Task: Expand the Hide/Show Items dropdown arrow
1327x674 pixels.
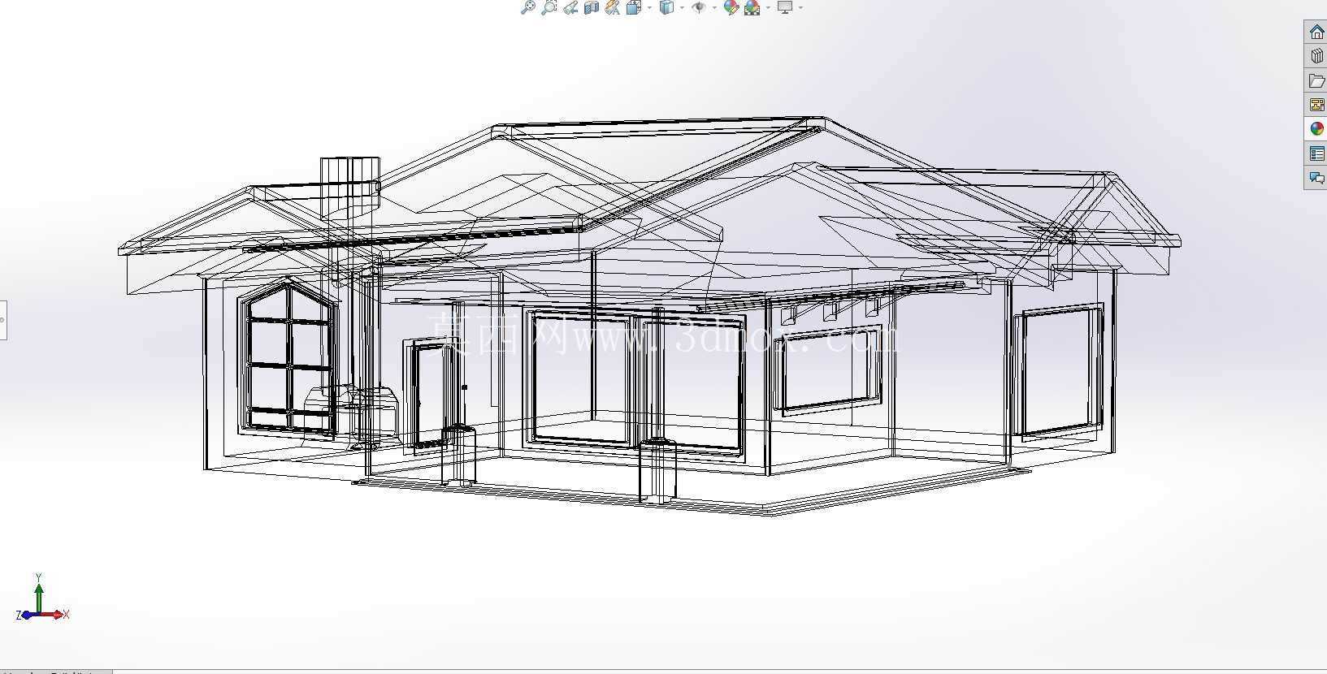Action: (714, 8)
